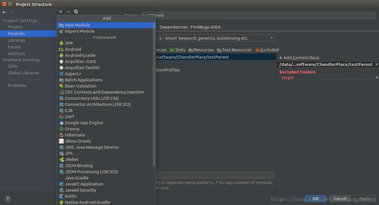The height and width of the screenshot is (205, 379).
Task: Click the Kotlin logo icon
Action: coord(61,196)
